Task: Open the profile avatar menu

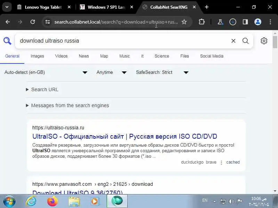Action: [x=258, y=22]
